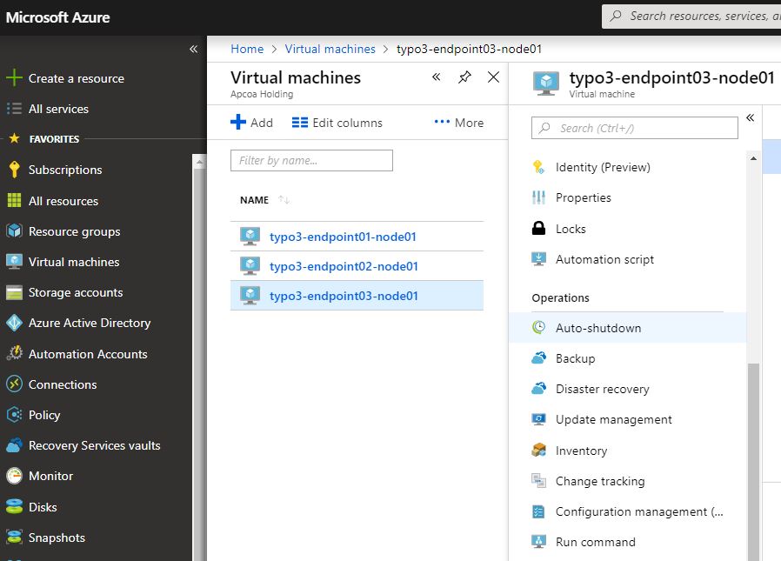Go to Home breadcrumb link
This screenshot has width=781, height=561.
[x=247, y=49]
